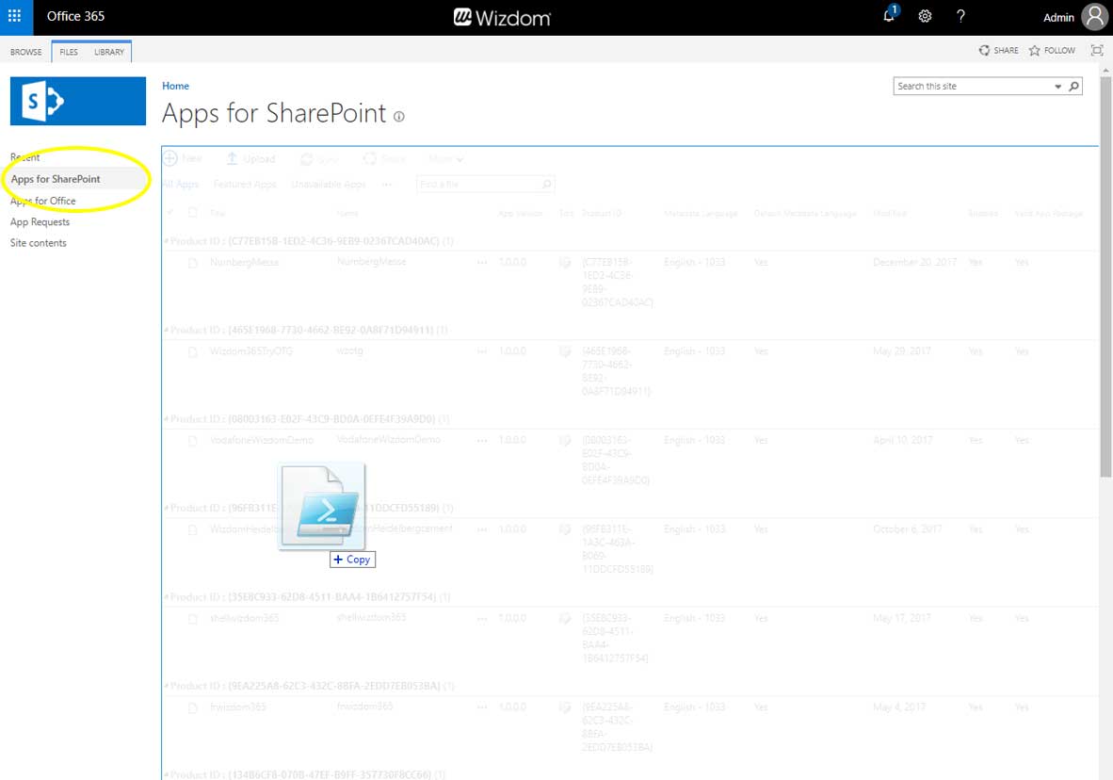
Task: Open the Admin user avatar
Action: (x=1094, y=16)
